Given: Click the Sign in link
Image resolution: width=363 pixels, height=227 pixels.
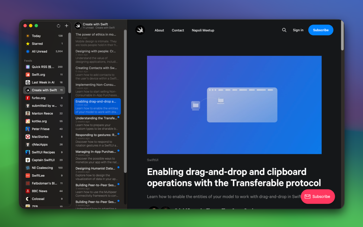Looking at the screenshot, I should 298,30.
